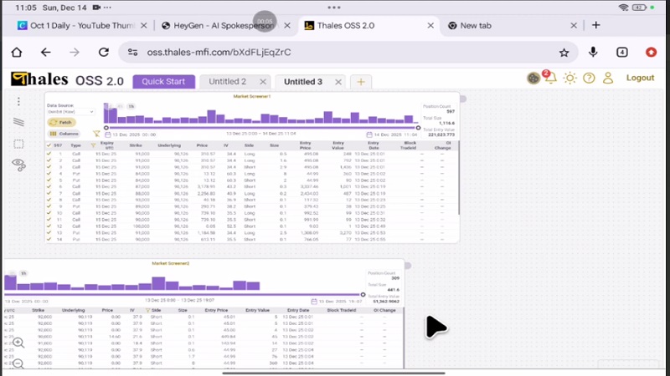Switch to the Untitled 2 tab
Viewport: 670px width, 376px height.
coord(227,82)
